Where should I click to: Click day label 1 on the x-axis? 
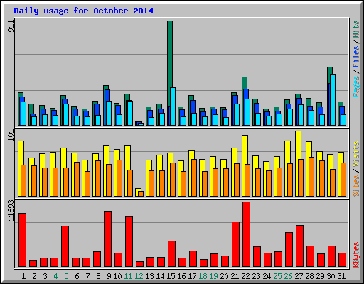tap(23, 276)
